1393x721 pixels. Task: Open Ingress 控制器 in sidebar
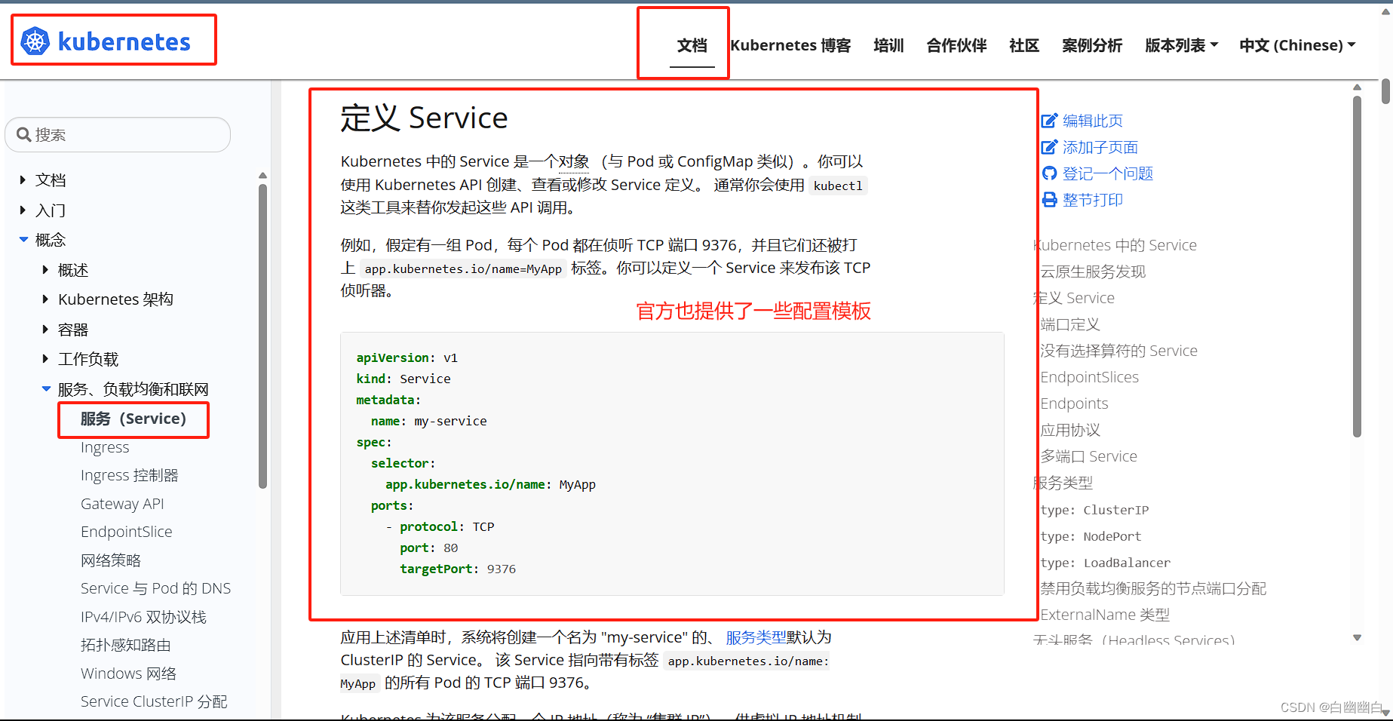tap(130, 475)
